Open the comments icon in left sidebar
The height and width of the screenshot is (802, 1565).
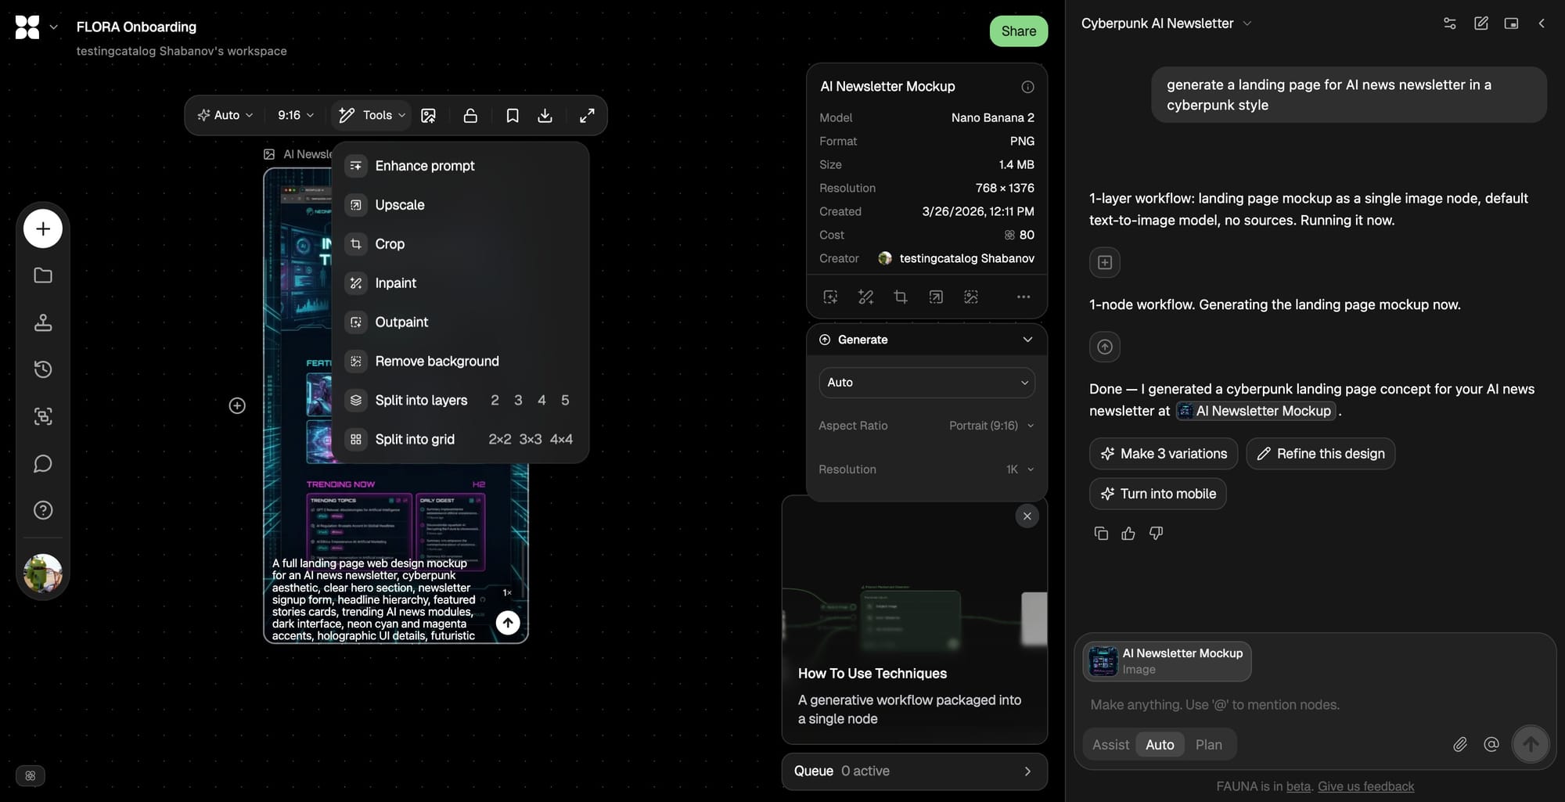click(43, 464)
